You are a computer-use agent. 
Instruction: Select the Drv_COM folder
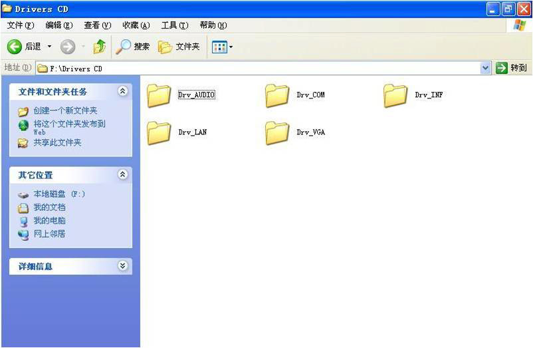pyautogui.click(x=277, y=95)
